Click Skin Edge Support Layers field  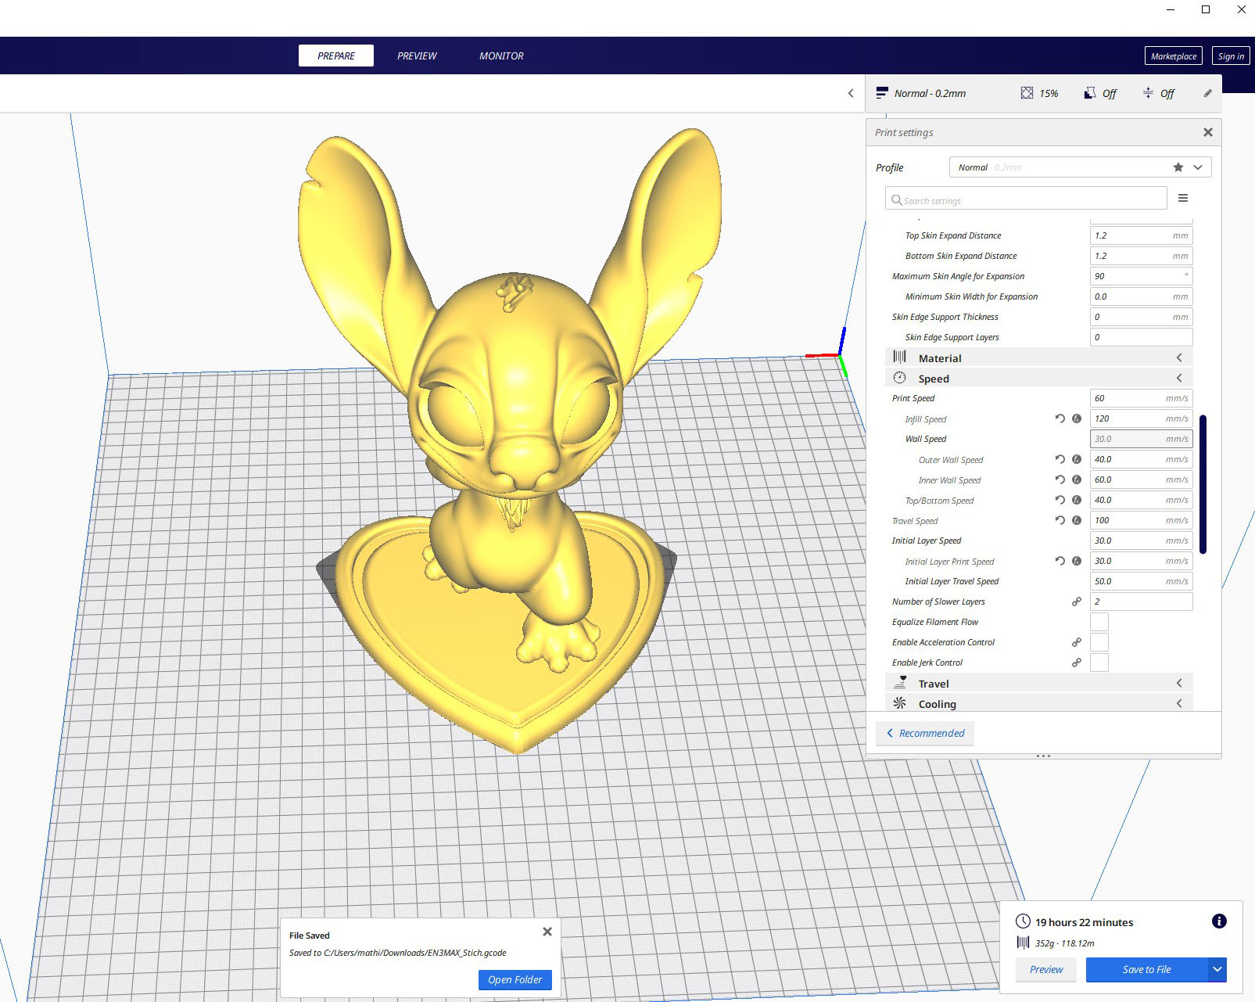(x=1141, y=337)
